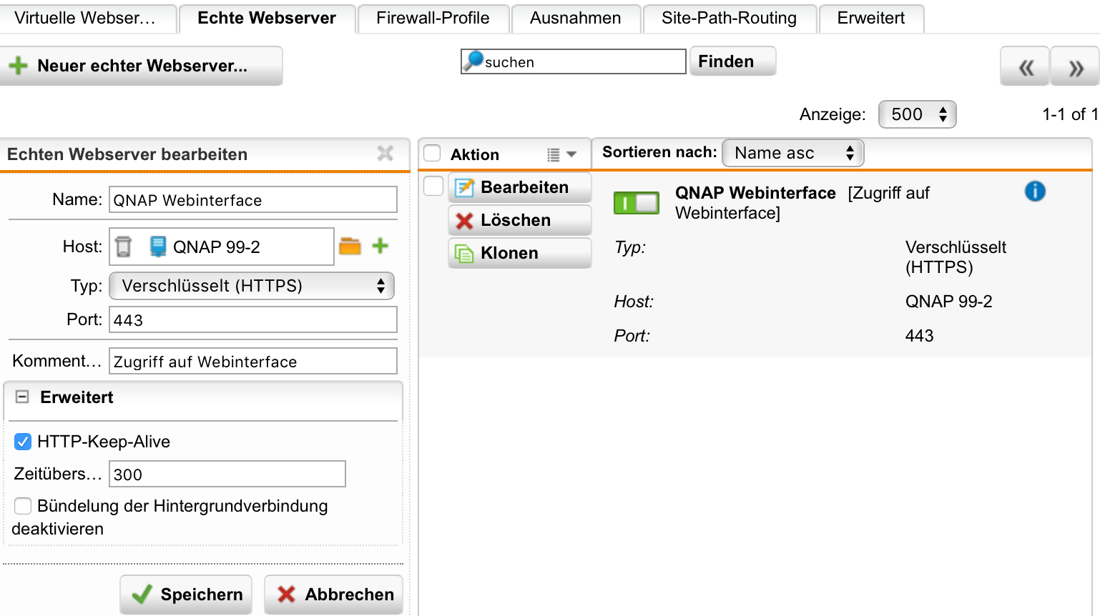Image resolution: width=1100 pixels, height=616 pixels.
Task: Click the blue info icon for QNAP Webinterface
Action: coord(1035,192)
